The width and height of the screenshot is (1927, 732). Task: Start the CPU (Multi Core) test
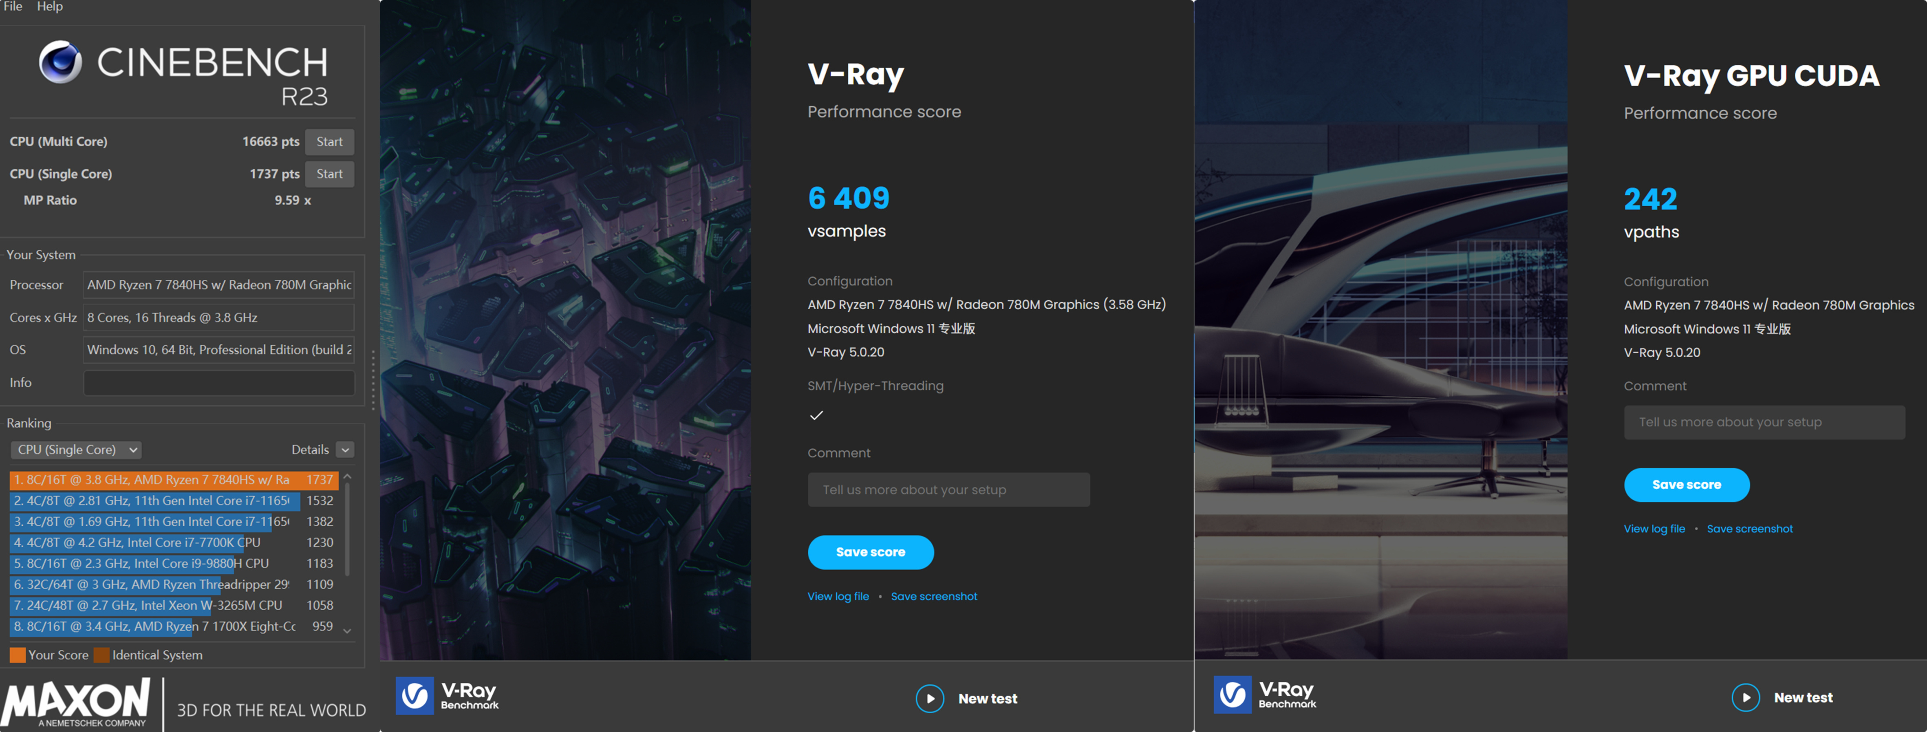point(329,141)
